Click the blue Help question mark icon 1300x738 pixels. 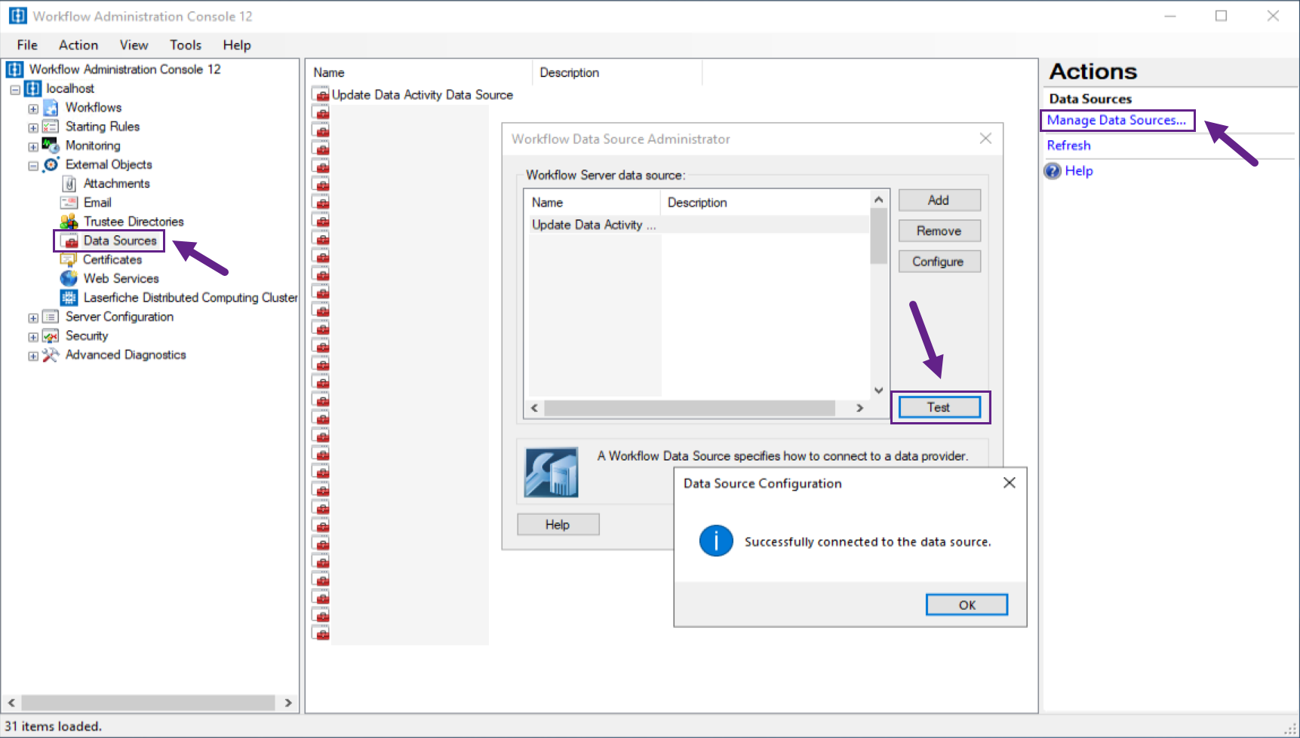1053,171
